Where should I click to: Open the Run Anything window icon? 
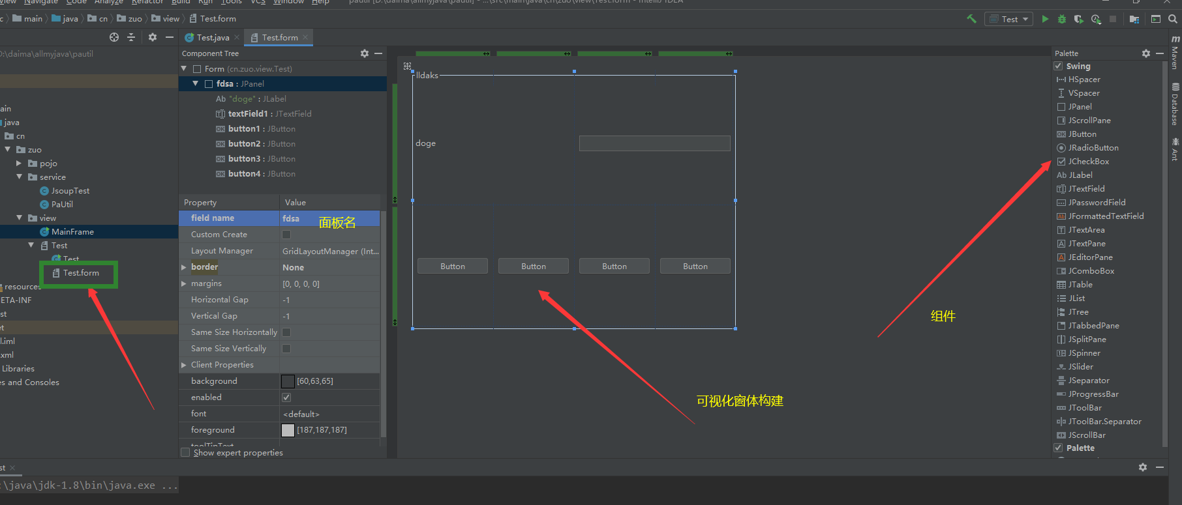[1156, 19]
